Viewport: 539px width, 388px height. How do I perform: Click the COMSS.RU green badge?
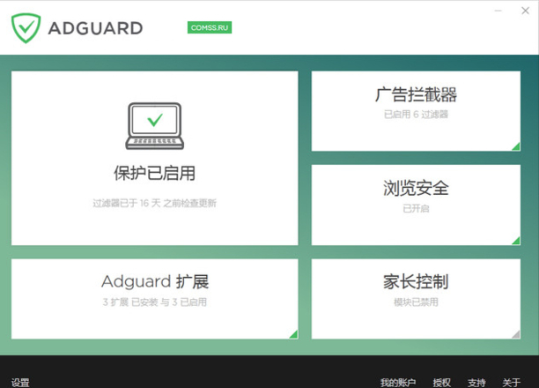point(210,27)
